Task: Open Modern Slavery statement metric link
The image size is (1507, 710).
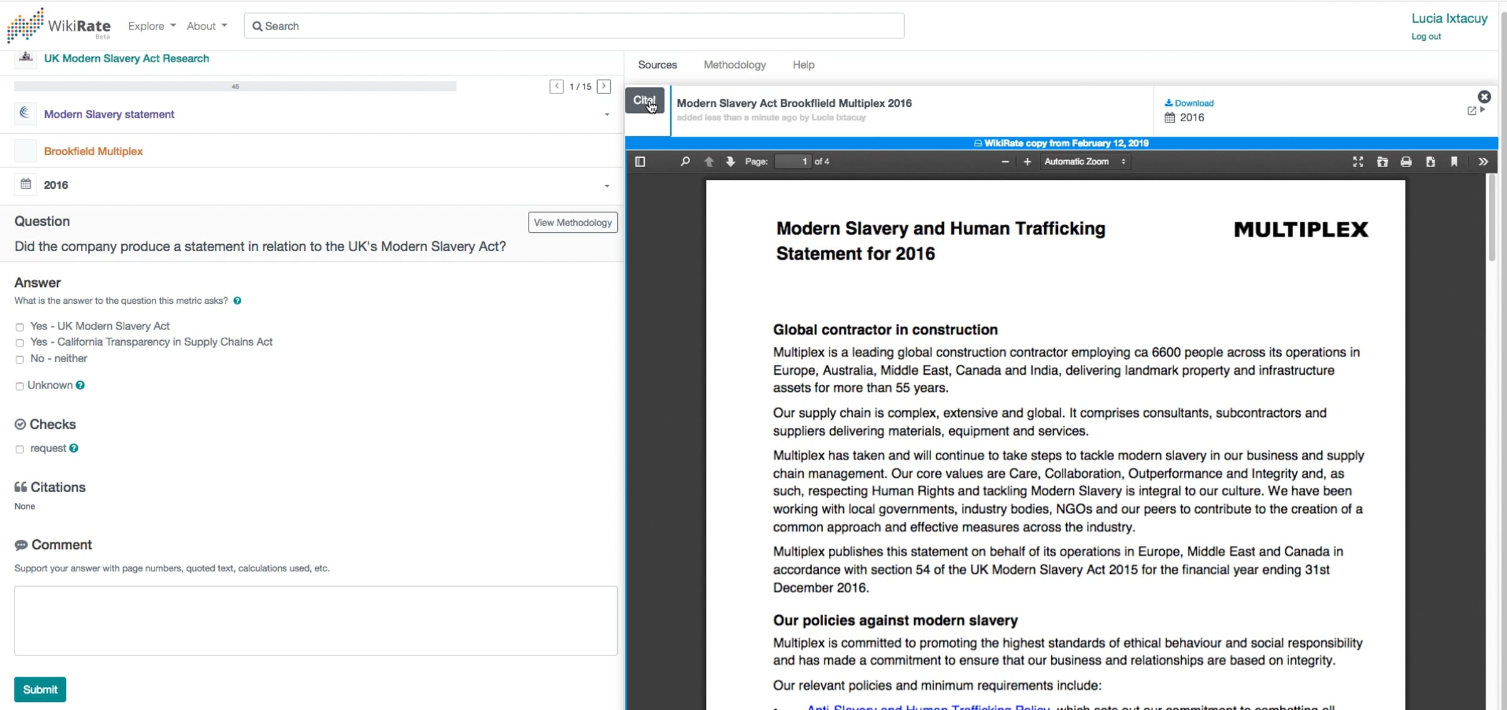Action: tap(109, 114)
